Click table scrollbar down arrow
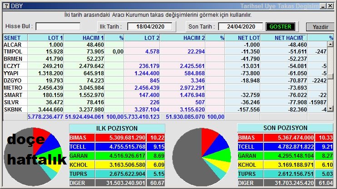Viewport: 337px width, 189px height. [330, 109]
